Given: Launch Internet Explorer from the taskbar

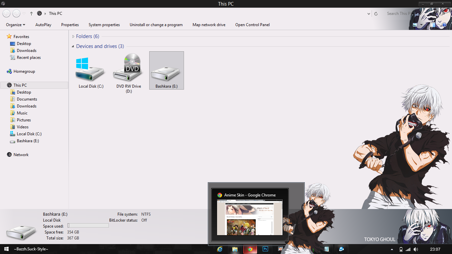Looking at the screenshot, I should [220, 249].
